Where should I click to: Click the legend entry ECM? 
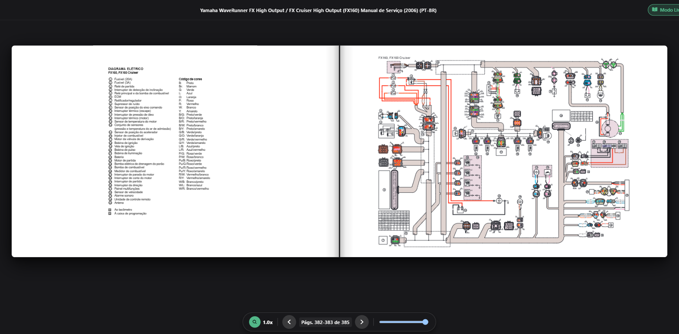pos(118,97)
